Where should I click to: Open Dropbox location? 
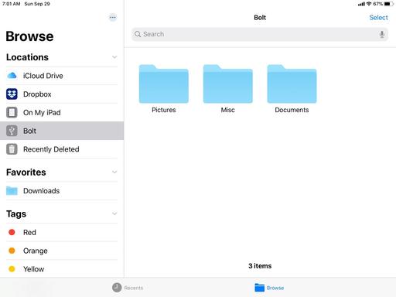pyautogui.click(x=62, y=94)
